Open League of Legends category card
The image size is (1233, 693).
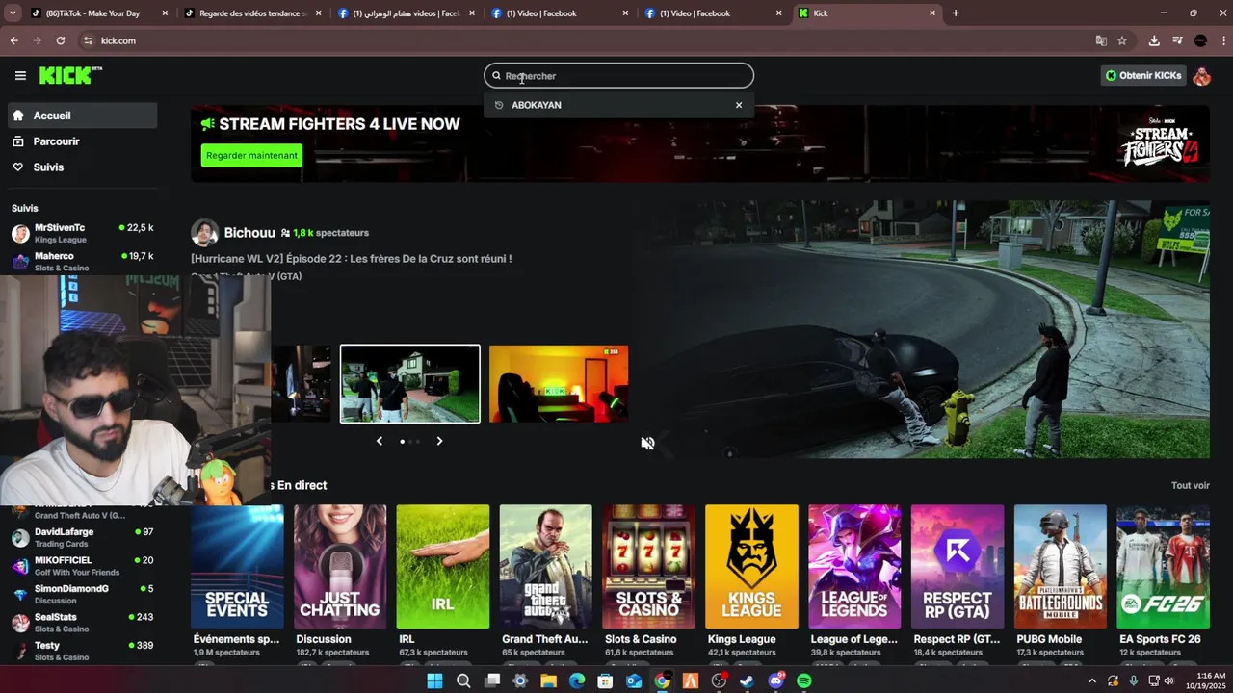[854, 566]
